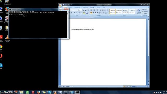Center the text in Word
This screenshot has width=167, height=94.
point(93,13)
